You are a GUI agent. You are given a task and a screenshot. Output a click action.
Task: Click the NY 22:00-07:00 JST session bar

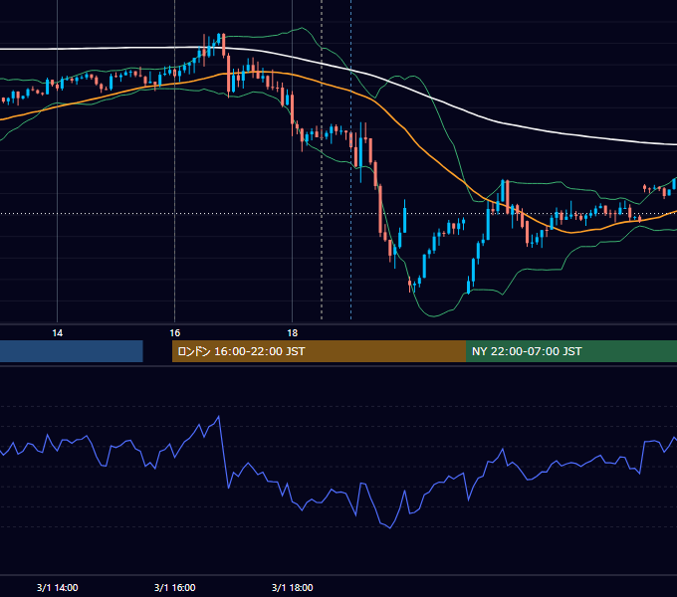571,351
